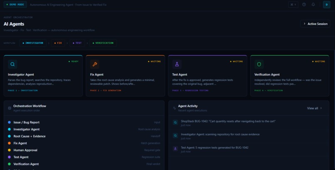Viewport: 335px width, 170px height.
Task: Click the READY status on Investigator card
Action: [x=74, y=61]
